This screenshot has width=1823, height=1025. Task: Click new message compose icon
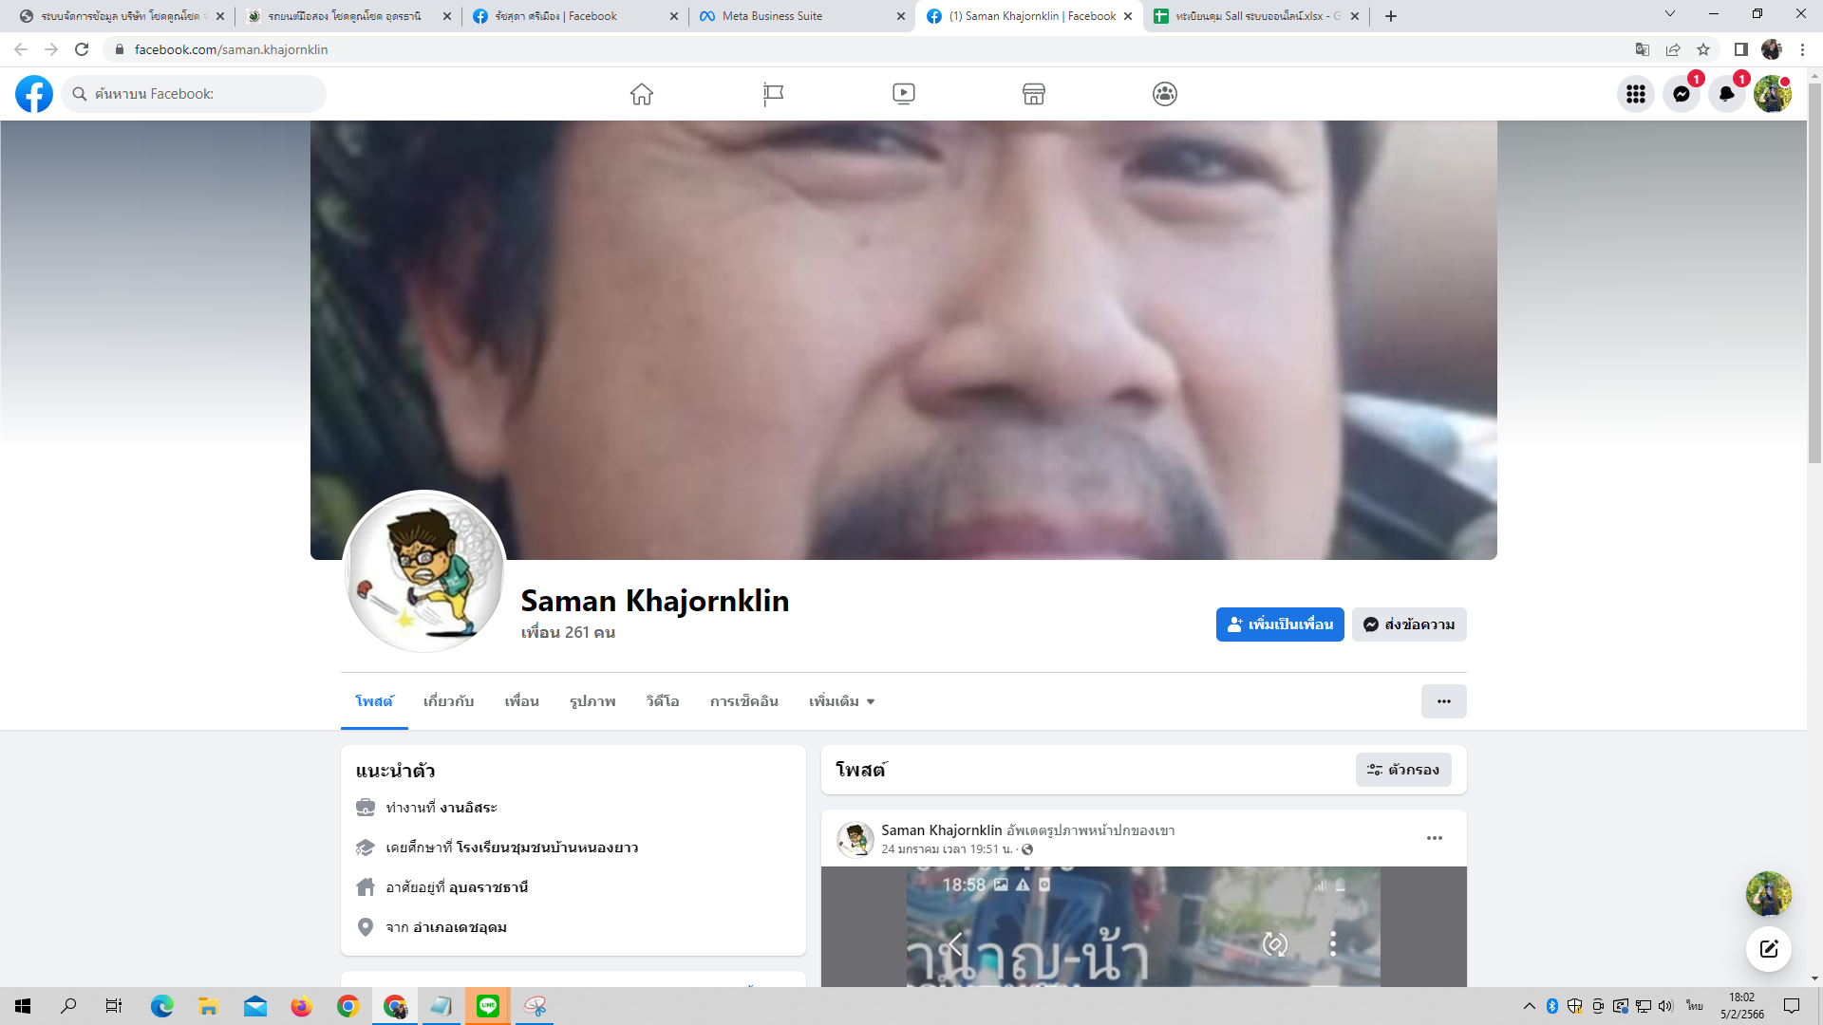click(1768, 949)
